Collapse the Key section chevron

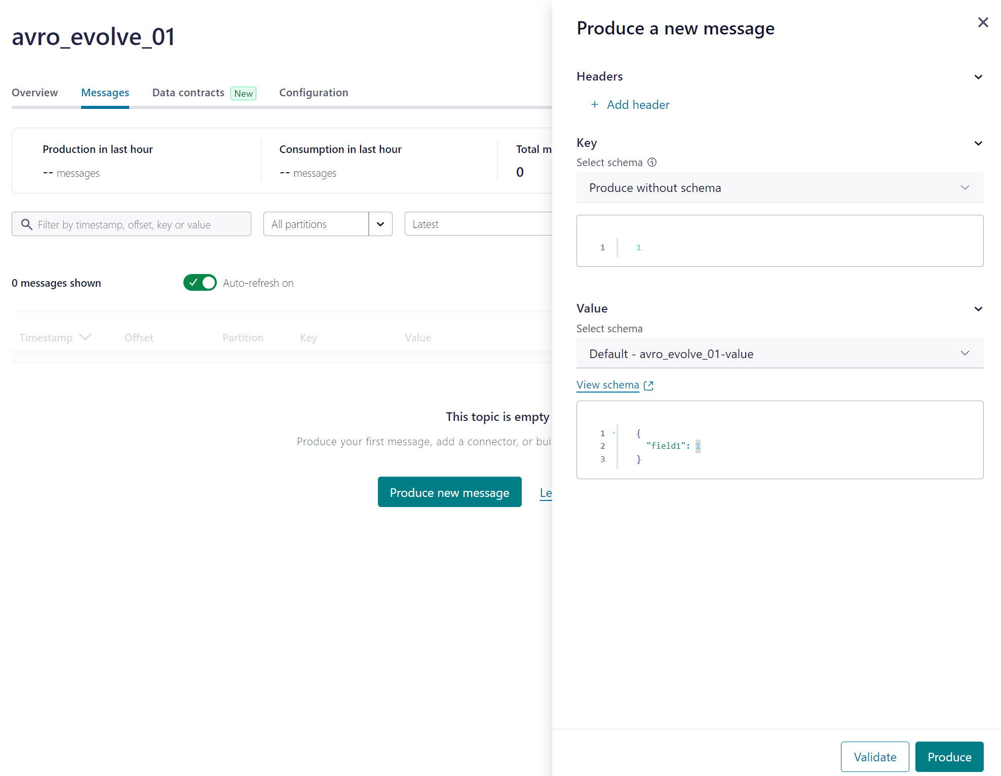(978, 143)
